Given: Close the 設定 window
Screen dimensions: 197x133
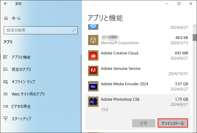Looking at the screenshot, I should pos(191,4).
